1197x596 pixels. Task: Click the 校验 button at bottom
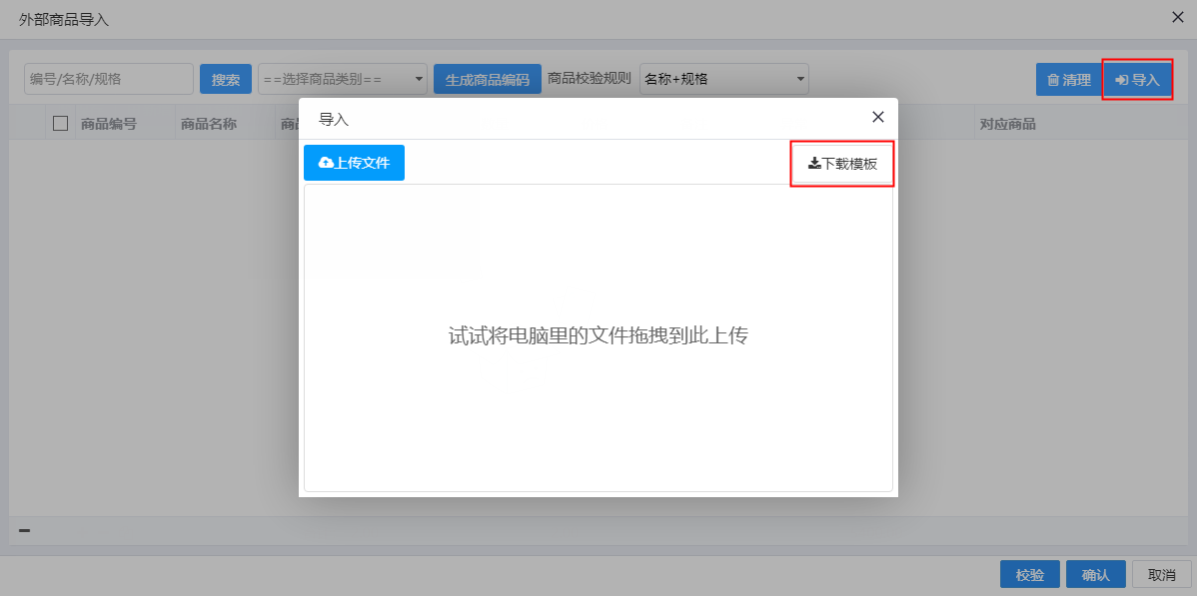(1029, 574)
